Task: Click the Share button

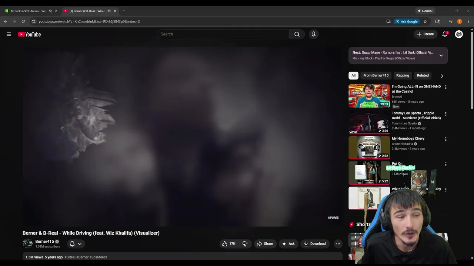Action: [x=264, y=244]
